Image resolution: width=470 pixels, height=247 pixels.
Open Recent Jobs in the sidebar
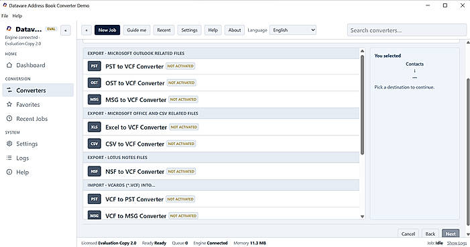(x=38, y=119)
